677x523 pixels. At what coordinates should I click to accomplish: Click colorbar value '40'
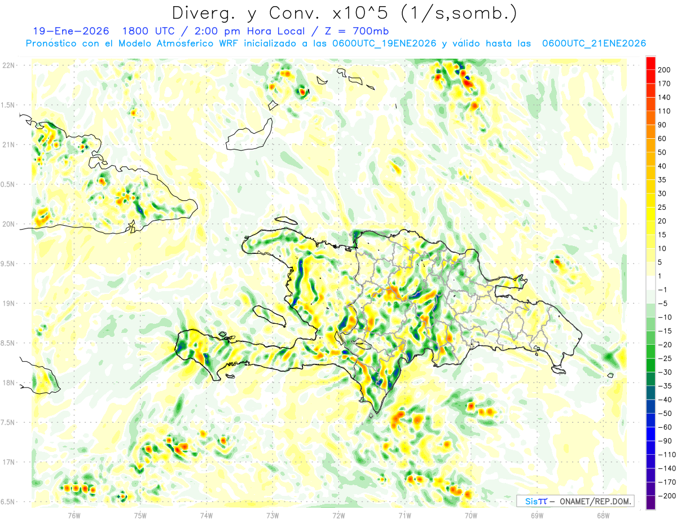point(663,166)
